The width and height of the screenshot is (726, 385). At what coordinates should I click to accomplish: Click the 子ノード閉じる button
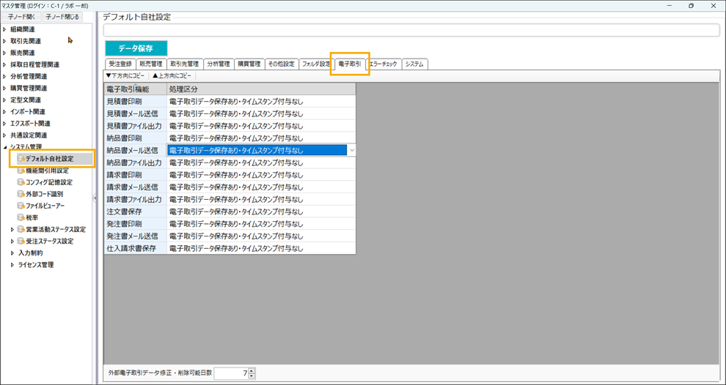coord(62,17)
